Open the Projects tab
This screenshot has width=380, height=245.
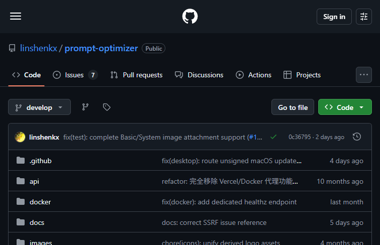tap(302, 75)
